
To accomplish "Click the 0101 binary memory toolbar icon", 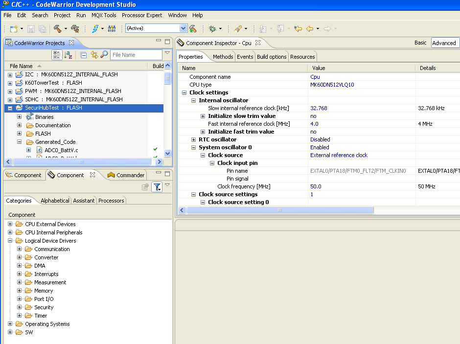I will pyautogui.click(x=111, y=28).
